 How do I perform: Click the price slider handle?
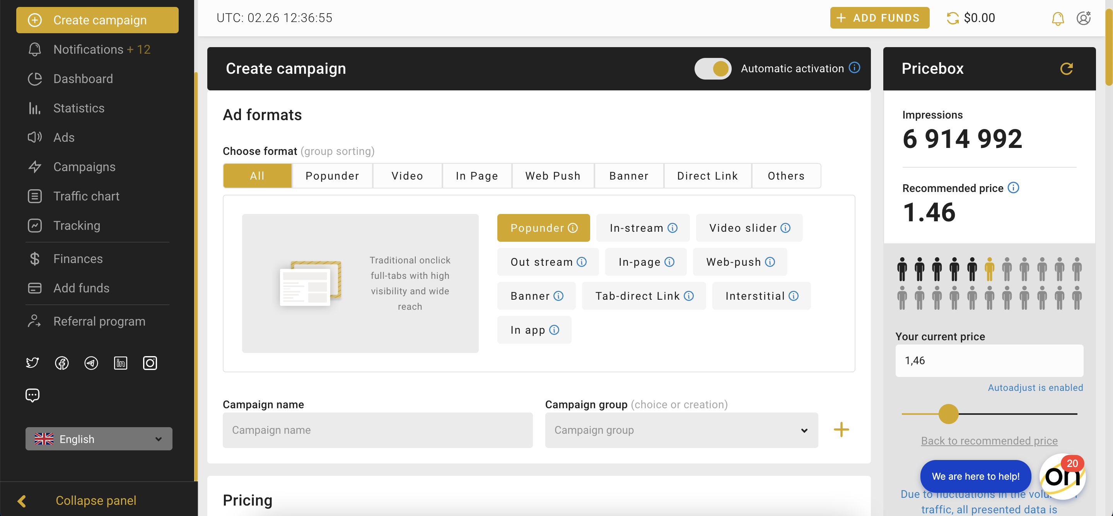pos(948,414)
